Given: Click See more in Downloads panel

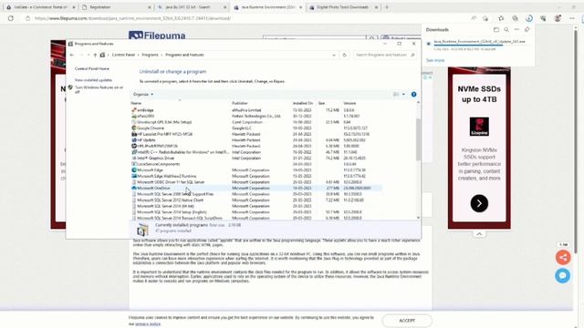Looking at the screenshot, I should pos(435,60).
